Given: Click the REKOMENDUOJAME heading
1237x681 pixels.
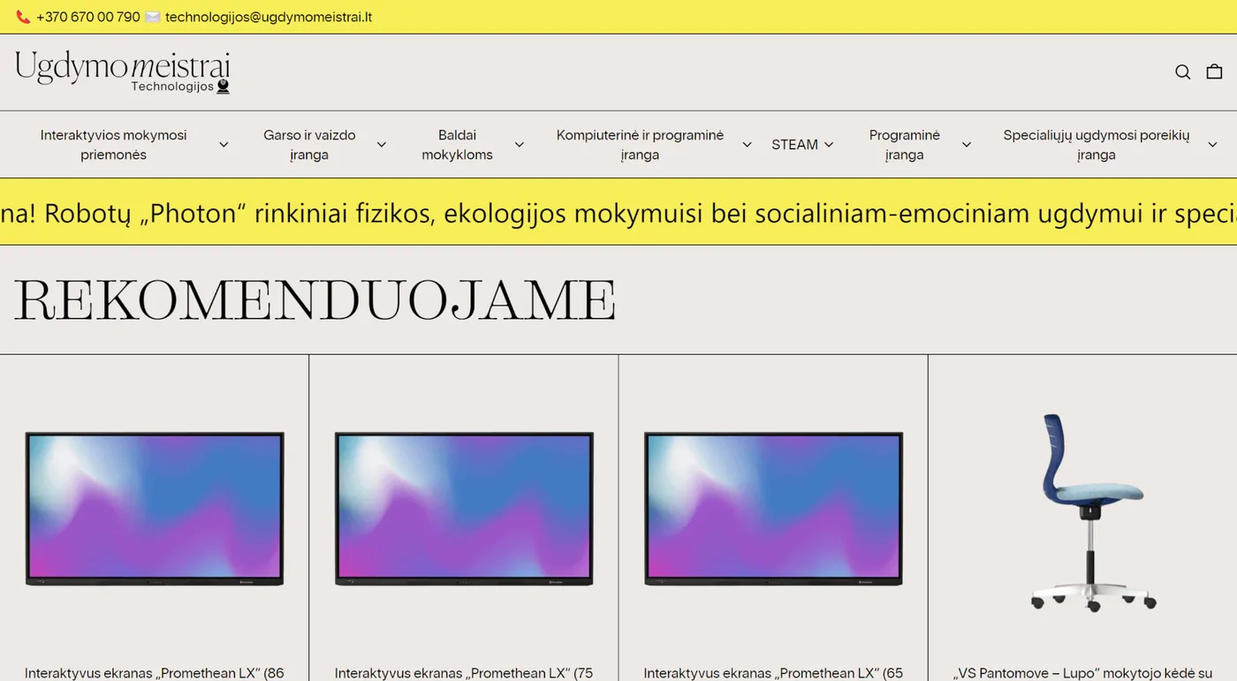Looking at the screenshot, I should [x=315, y=300].
